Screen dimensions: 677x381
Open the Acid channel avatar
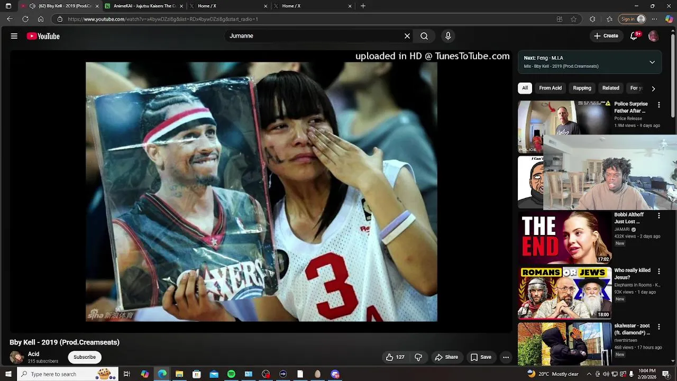point(16,357)
